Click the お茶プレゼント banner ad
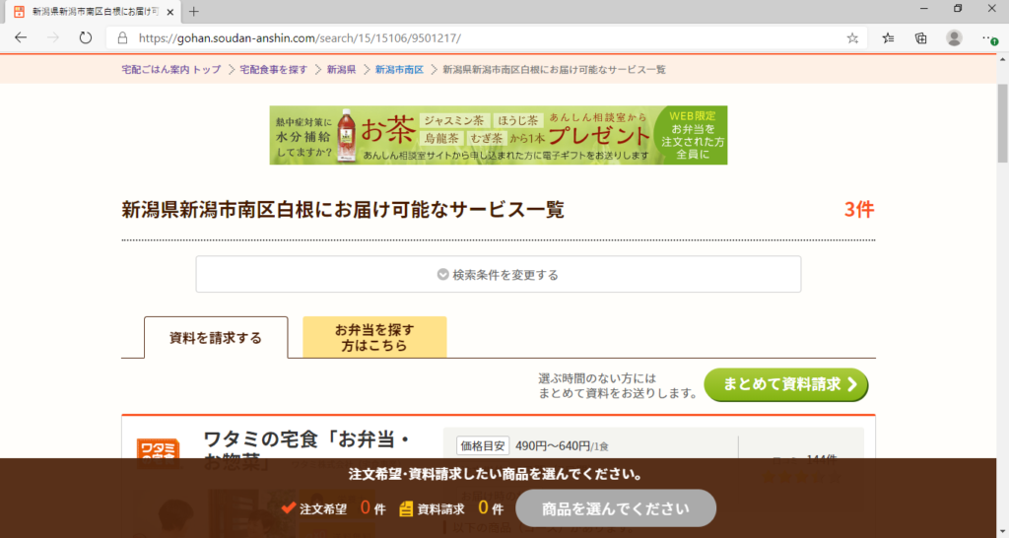This screenshot has width=1009, height=538. [498, 135]
